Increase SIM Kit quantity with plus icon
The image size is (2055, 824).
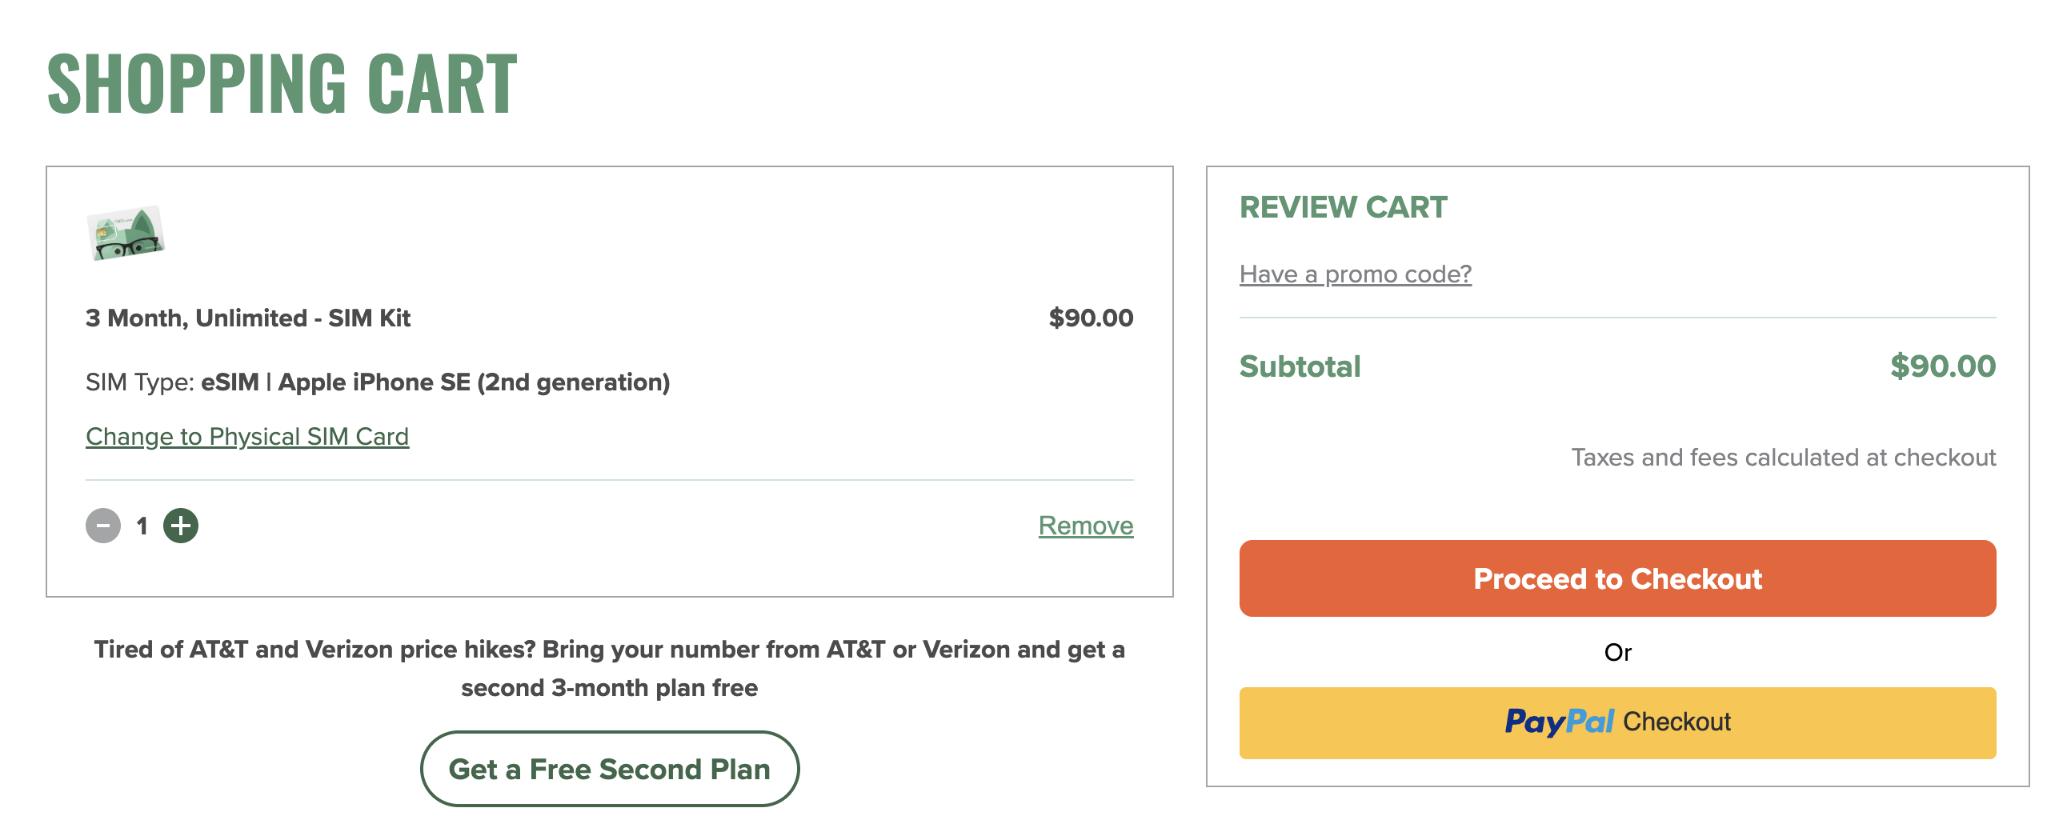point(181,526)
